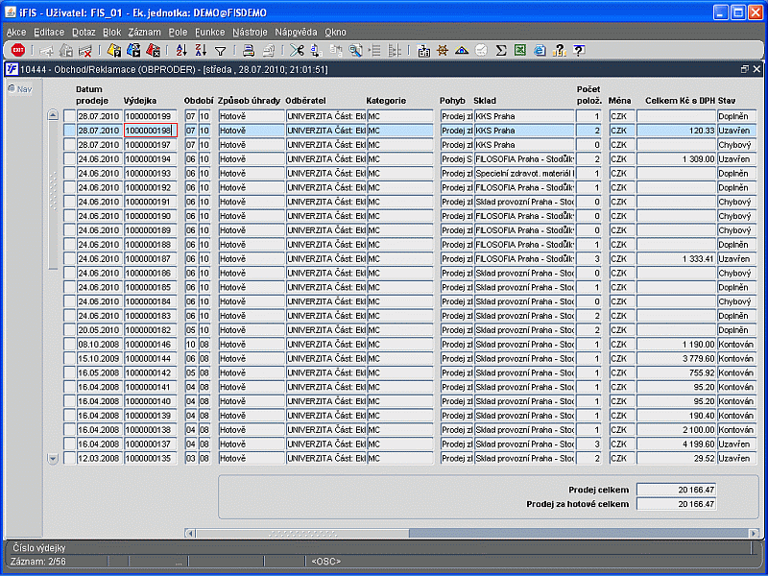Tick the checkbox for výdejka 1000000199

[x=69, y=116]
